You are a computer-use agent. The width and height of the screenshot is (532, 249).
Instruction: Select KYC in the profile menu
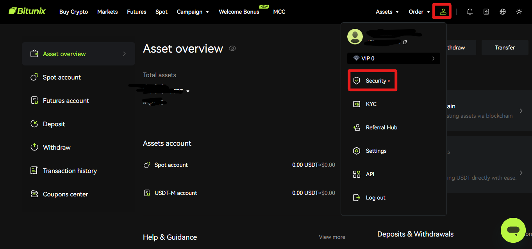point(371,104)
